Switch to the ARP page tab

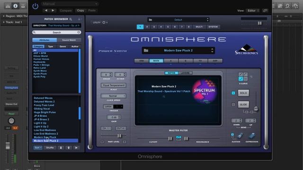[x=215, y=61]
